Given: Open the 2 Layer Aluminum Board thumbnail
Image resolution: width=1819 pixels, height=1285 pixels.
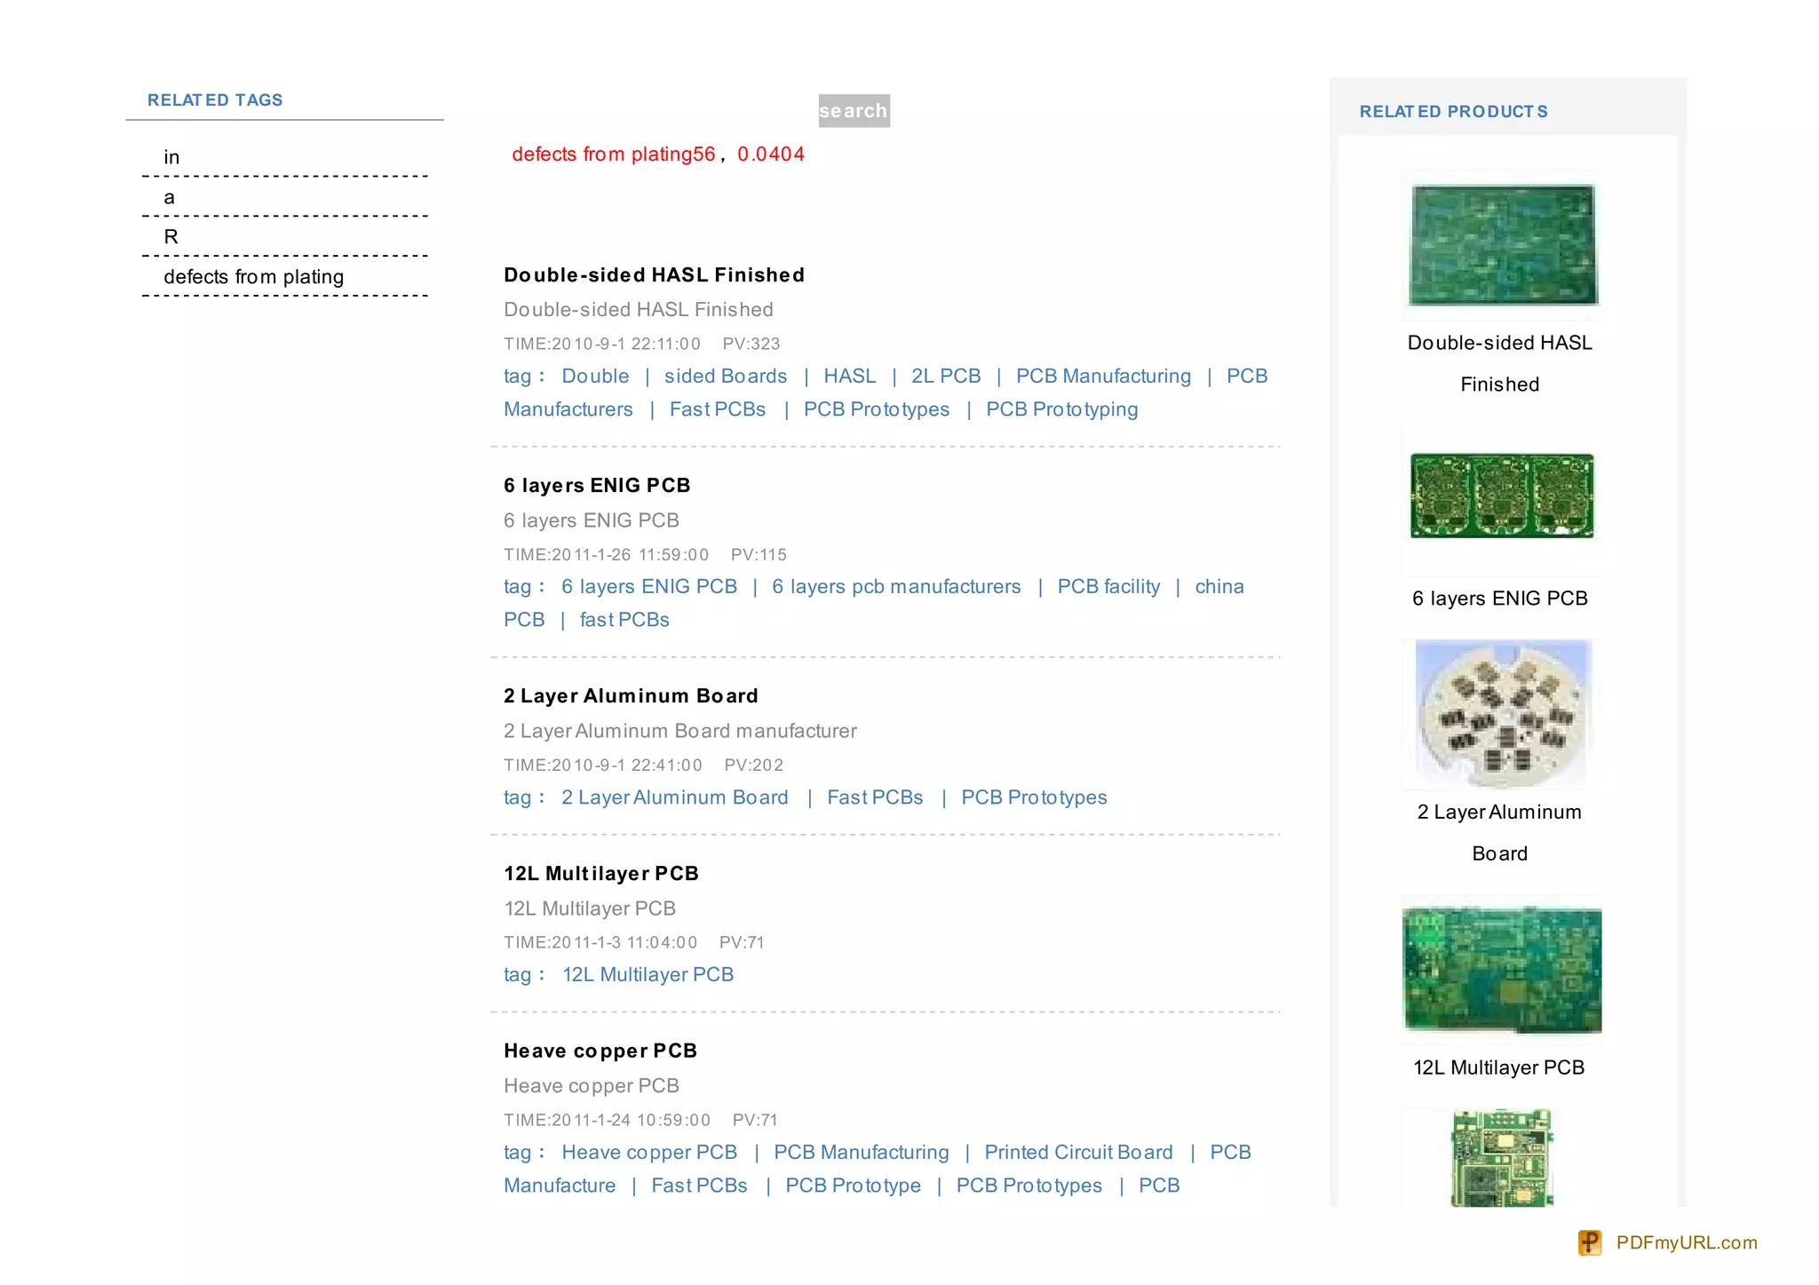Looking at the screenshot, I should point(1502,714).
